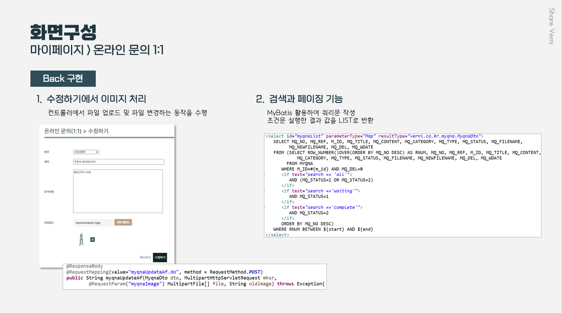Click the 'Share Verni' vertical label

point(551,26)
